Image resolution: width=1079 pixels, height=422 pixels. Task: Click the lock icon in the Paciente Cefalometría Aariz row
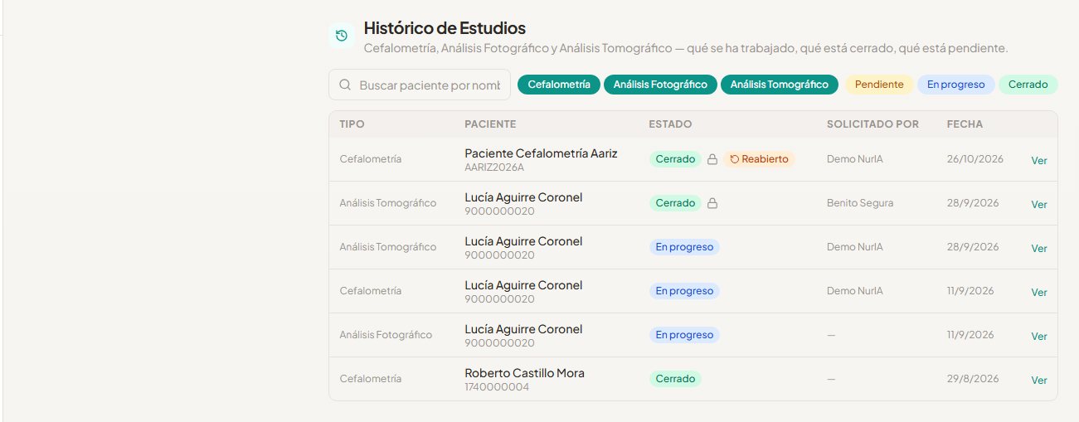click(x=712, y=159)
